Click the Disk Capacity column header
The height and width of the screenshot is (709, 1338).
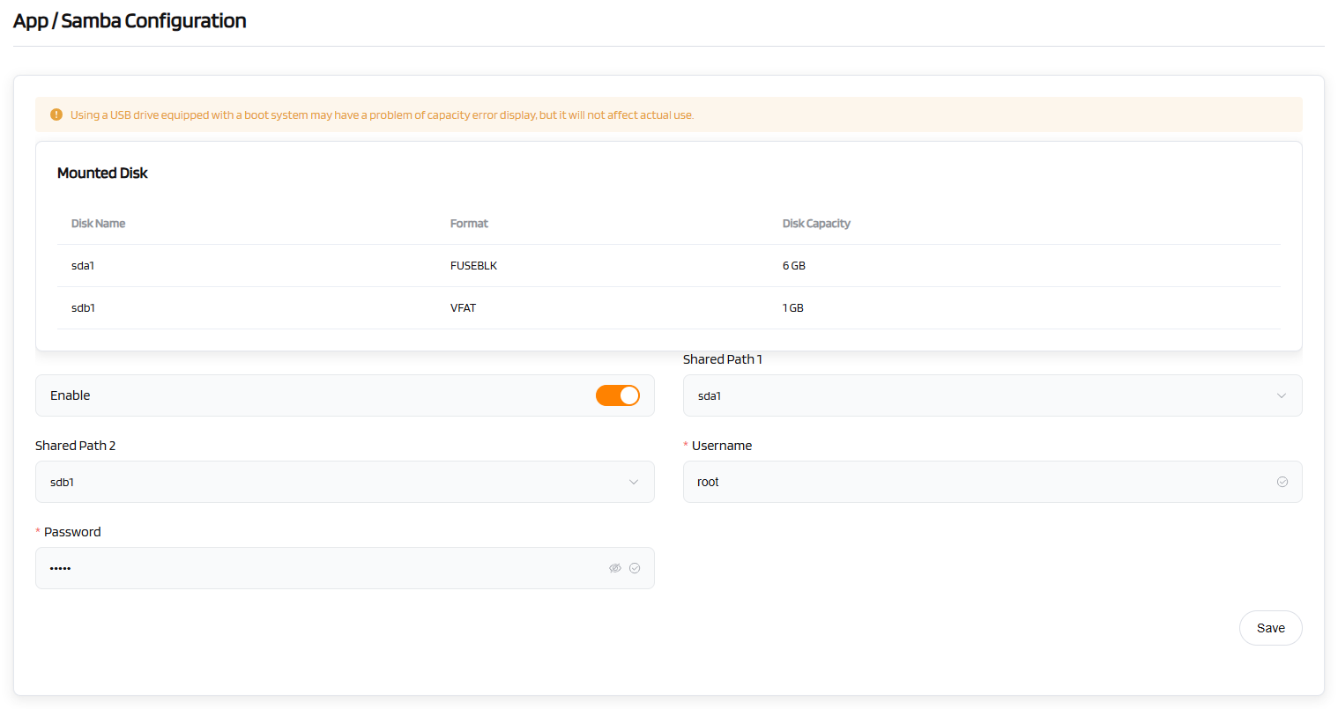point(816,224)
